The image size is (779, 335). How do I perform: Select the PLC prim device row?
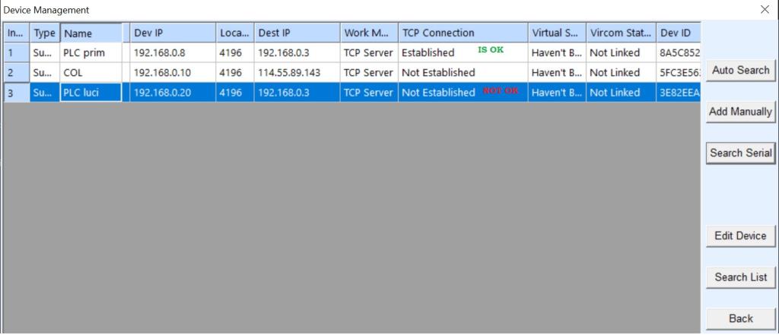91,53
